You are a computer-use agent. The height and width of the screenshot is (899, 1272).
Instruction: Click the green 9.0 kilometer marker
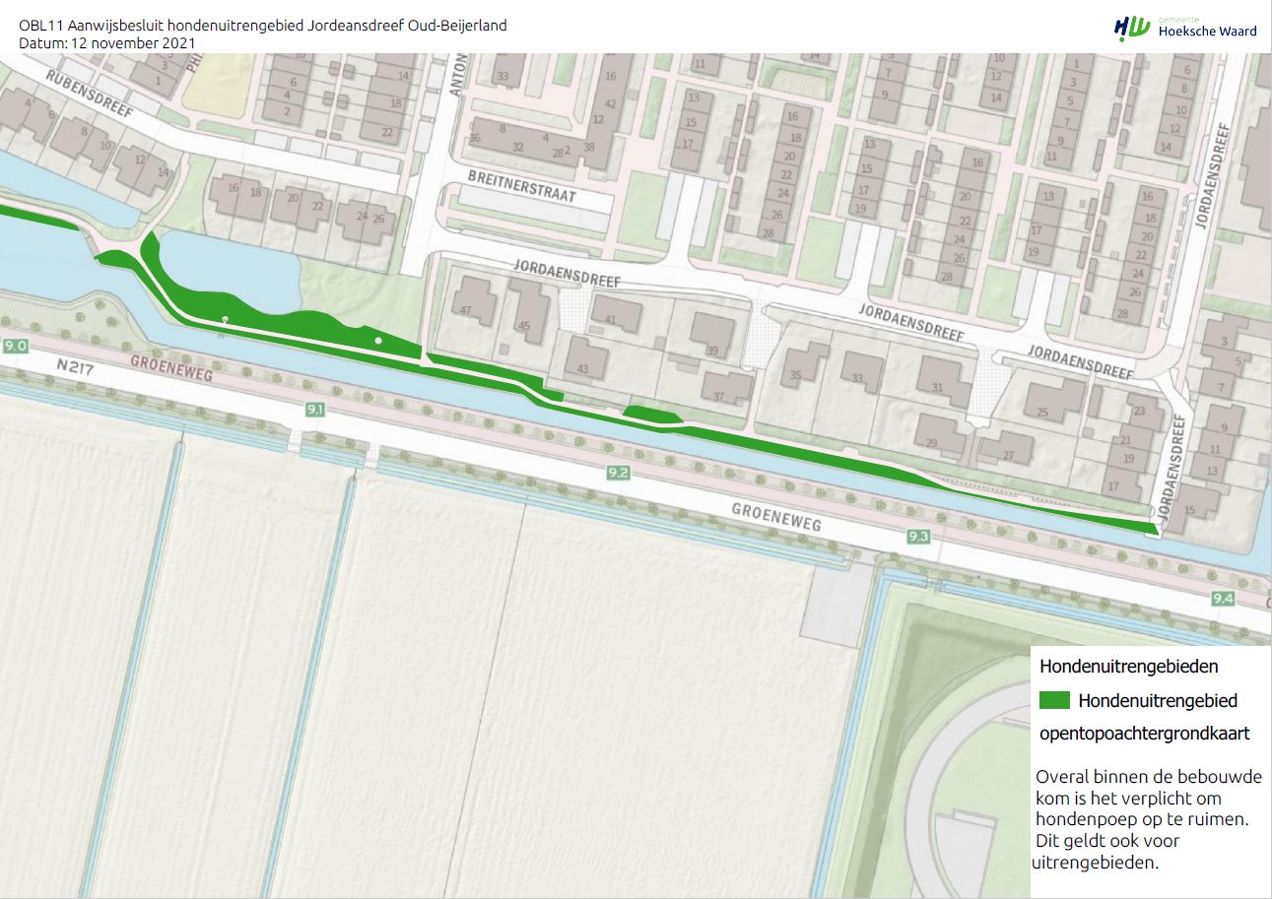[x=15, y=346]
